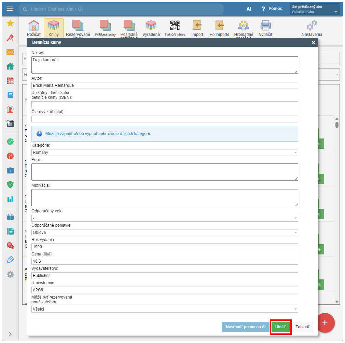Screen dimensions: 345x343
Task: Open Tlač QR kódov icon
Action: click(175, 26)
